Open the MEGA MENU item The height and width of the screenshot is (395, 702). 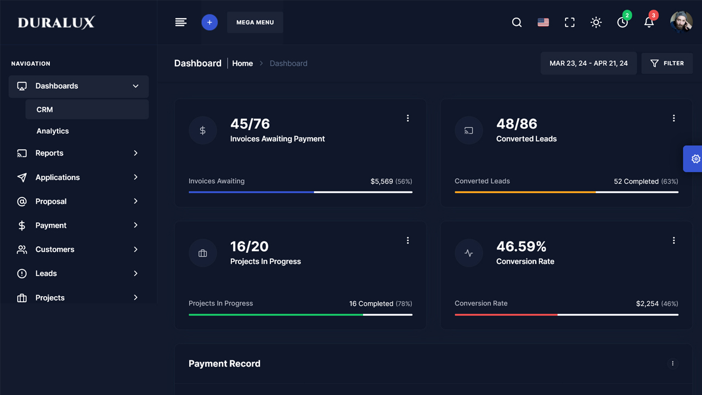tap(254, 22)
